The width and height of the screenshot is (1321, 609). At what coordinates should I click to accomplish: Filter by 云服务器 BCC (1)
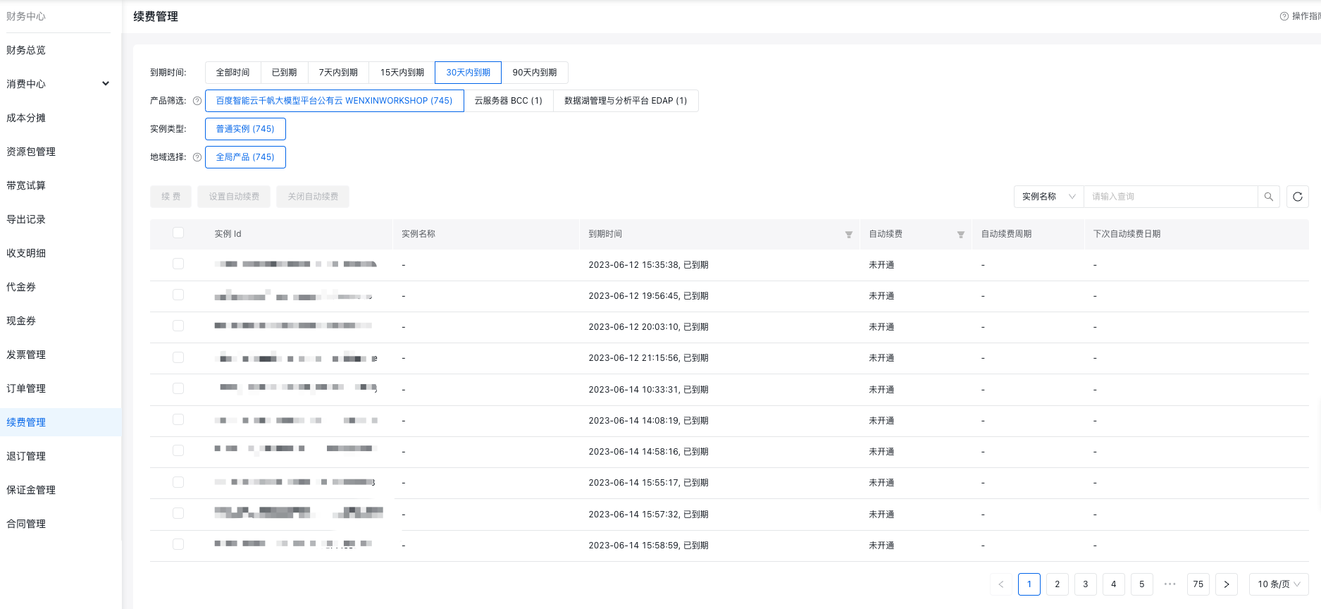(x=509, y=101)
